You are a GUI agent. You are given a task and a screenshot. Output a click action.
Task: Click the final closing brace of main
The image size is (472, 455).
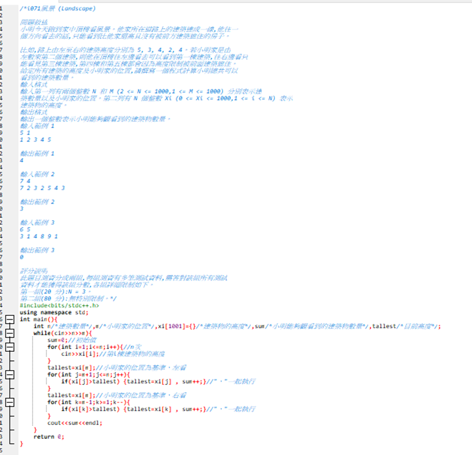point(21,444)
